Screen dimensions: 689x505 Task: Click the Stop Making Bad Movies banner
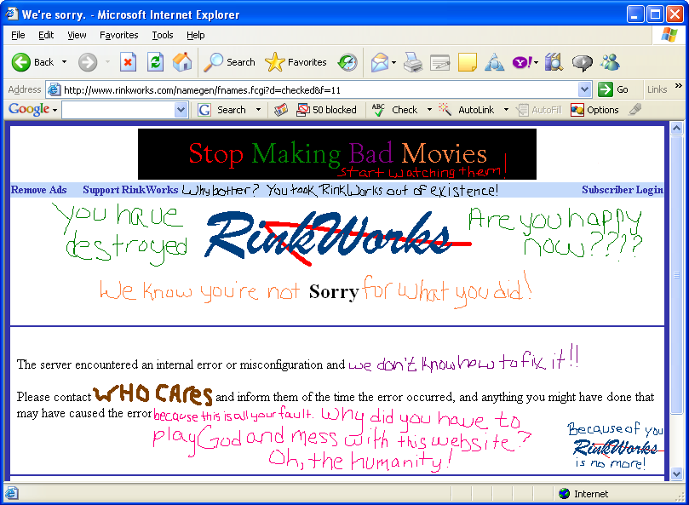pyautogui.click(x=337, y=154)
